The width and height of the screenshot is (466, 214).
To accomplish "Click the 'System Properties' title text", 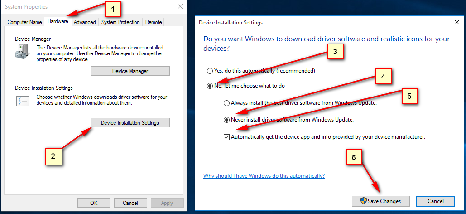I will pyautogui.click(x=26, y=6).
